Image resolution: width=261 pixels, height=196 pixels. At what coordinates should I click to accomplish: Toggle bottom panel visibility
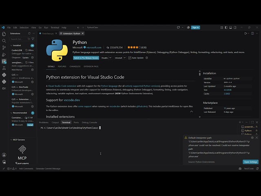pyautogui.click(x=230, y=27)
